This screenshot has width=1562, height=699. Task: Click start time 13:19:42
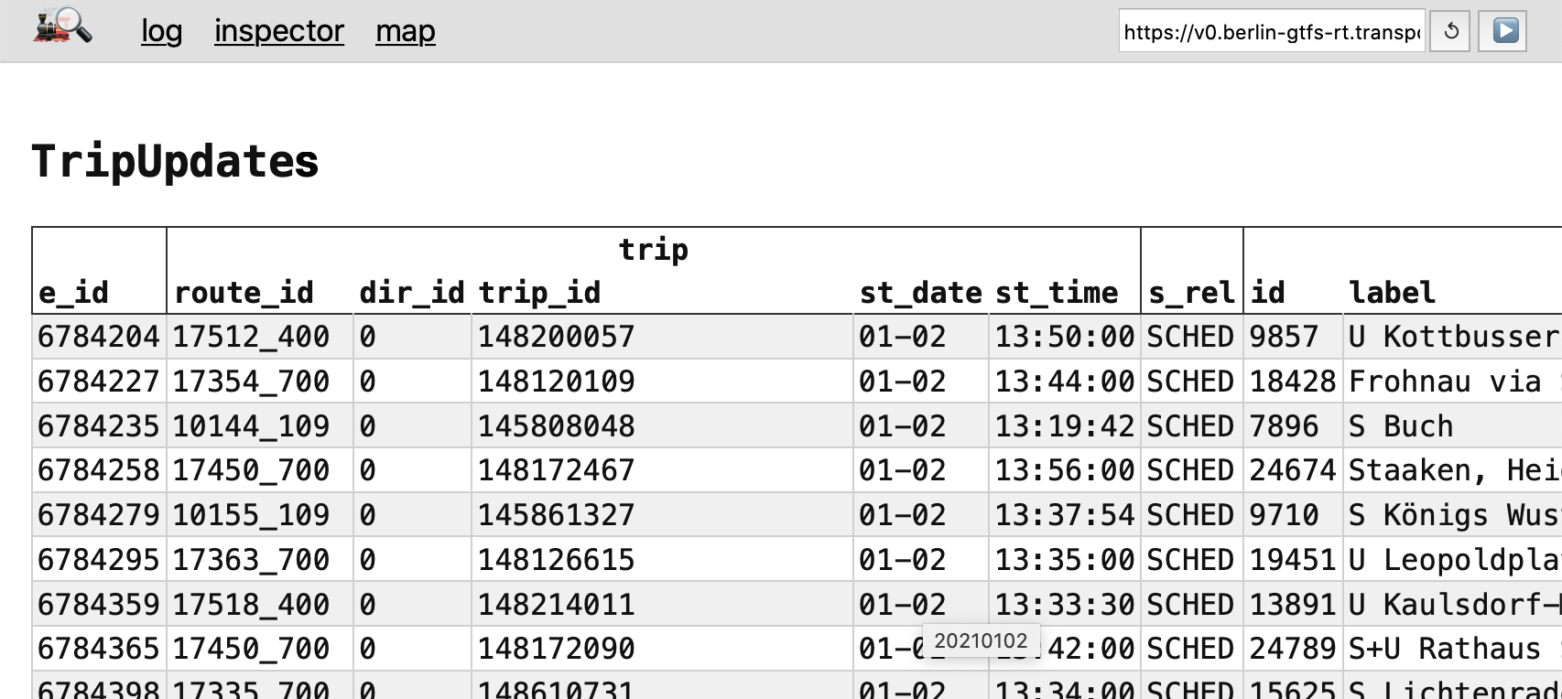coord(1065,426)
